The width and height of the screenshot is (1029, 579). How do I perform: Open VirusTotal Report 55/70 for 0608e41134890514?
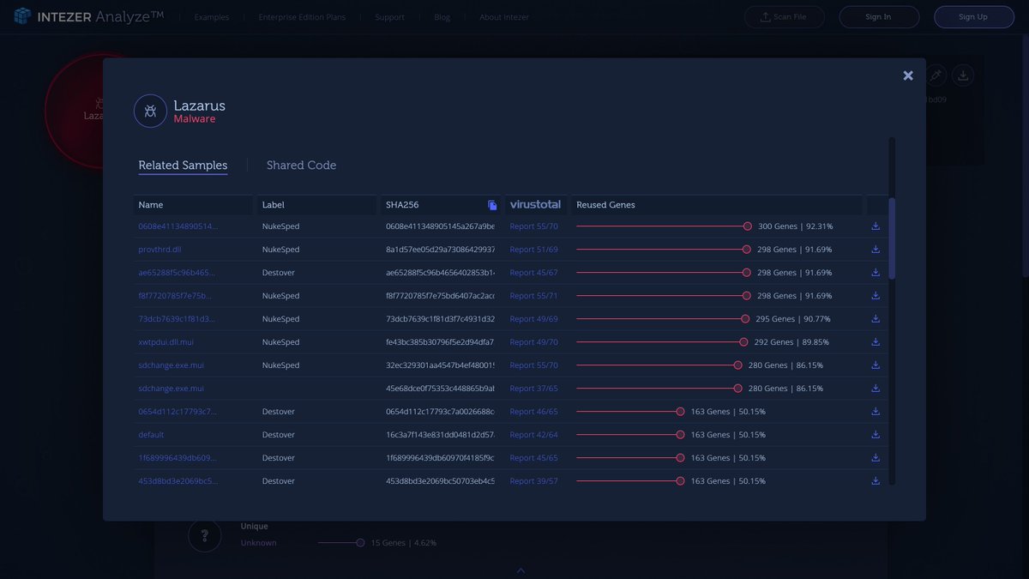533,226
